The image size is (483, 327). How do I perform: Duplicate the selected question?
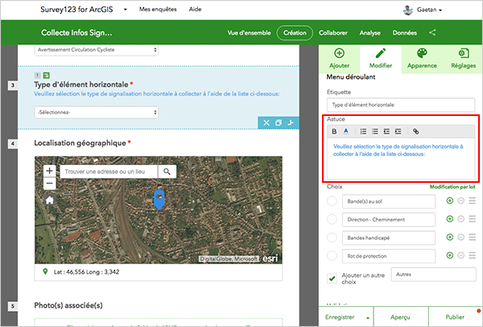(279, 122)
